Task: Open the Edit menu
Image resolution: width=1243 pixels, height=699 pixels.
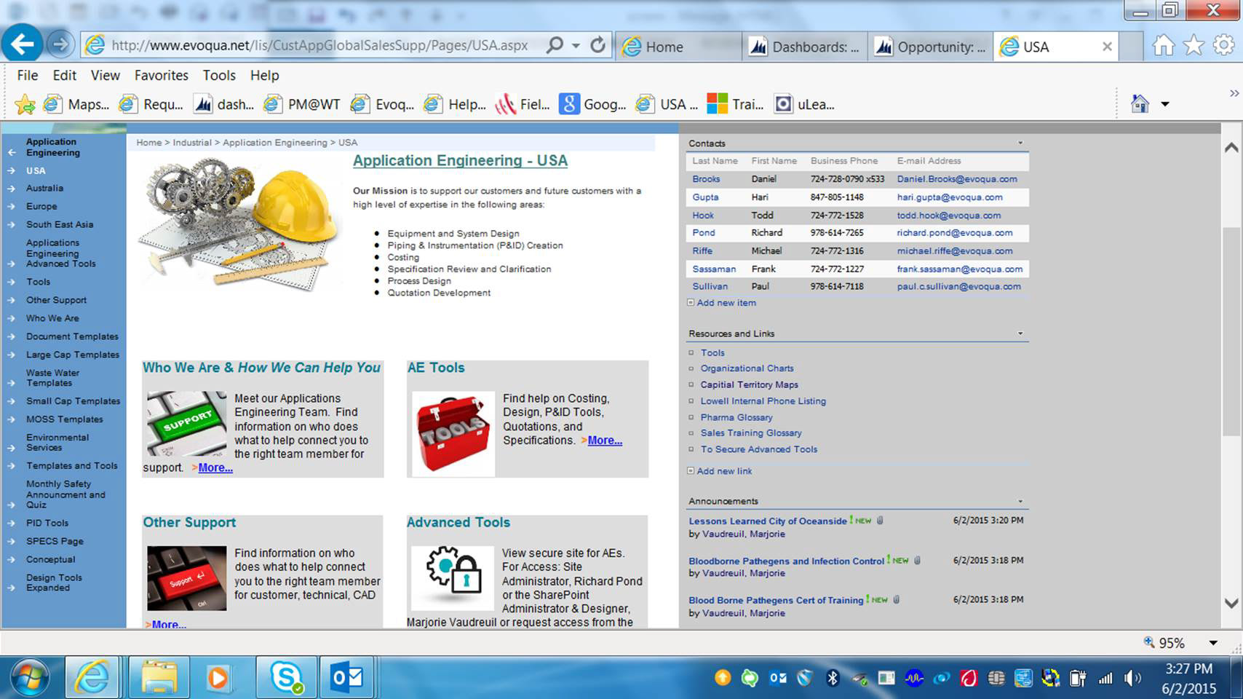Action: [64, 75]
